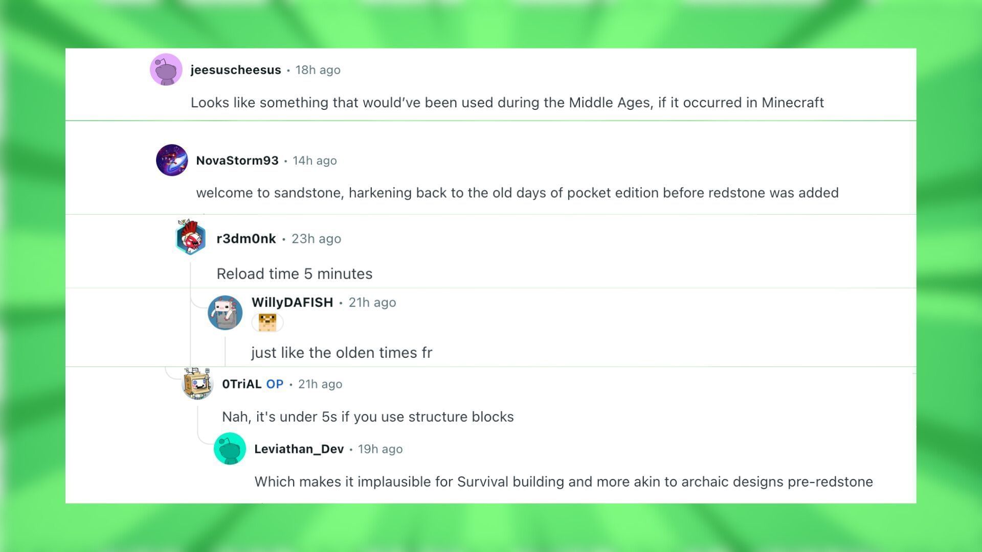Click the pixel flair icon under WillyDAFISH
The image size is (982, 552).
[267, 323]
